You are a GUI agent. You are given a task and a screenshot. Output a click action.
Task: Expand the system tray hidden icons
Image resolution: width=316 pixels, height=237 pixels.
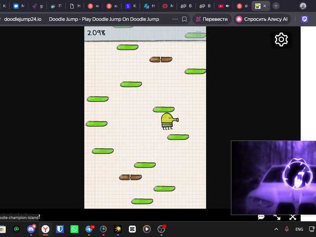point(276,229)
